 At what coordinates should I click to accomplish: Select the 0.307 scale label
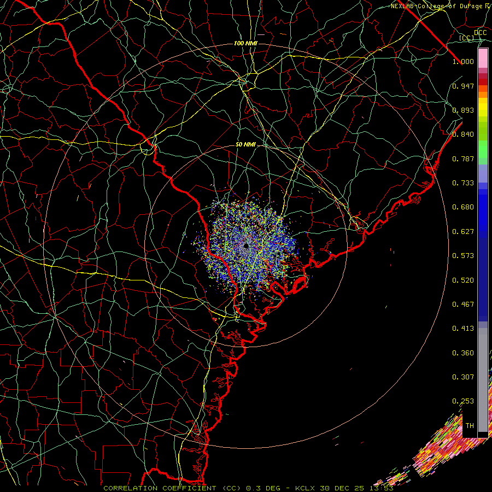coord(463,377)
